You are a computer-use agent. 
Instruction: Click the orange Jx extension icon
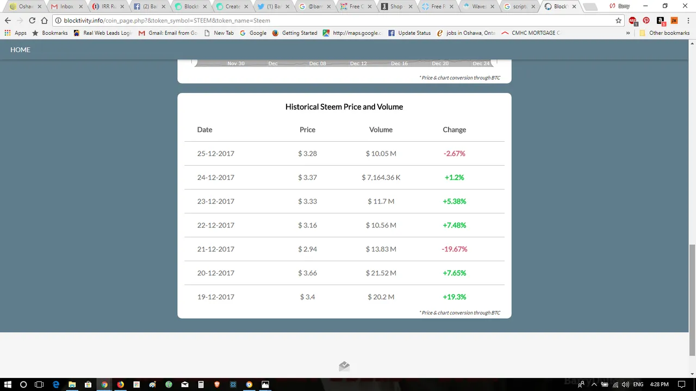[x=674, y=21]
